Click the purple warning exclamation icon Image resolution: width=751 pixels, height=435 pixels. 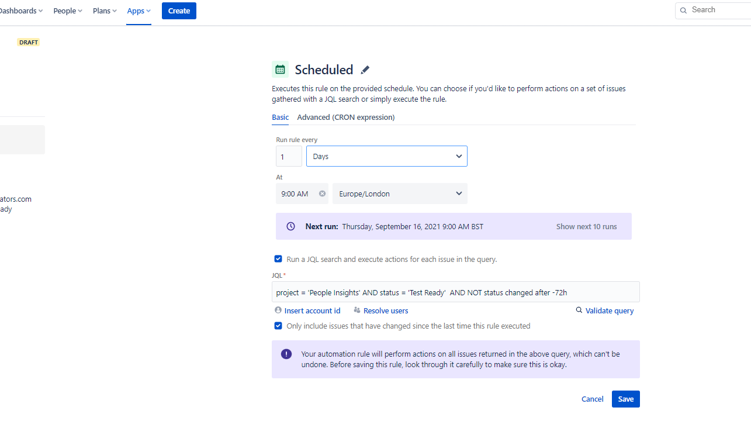tap(286, 354)
